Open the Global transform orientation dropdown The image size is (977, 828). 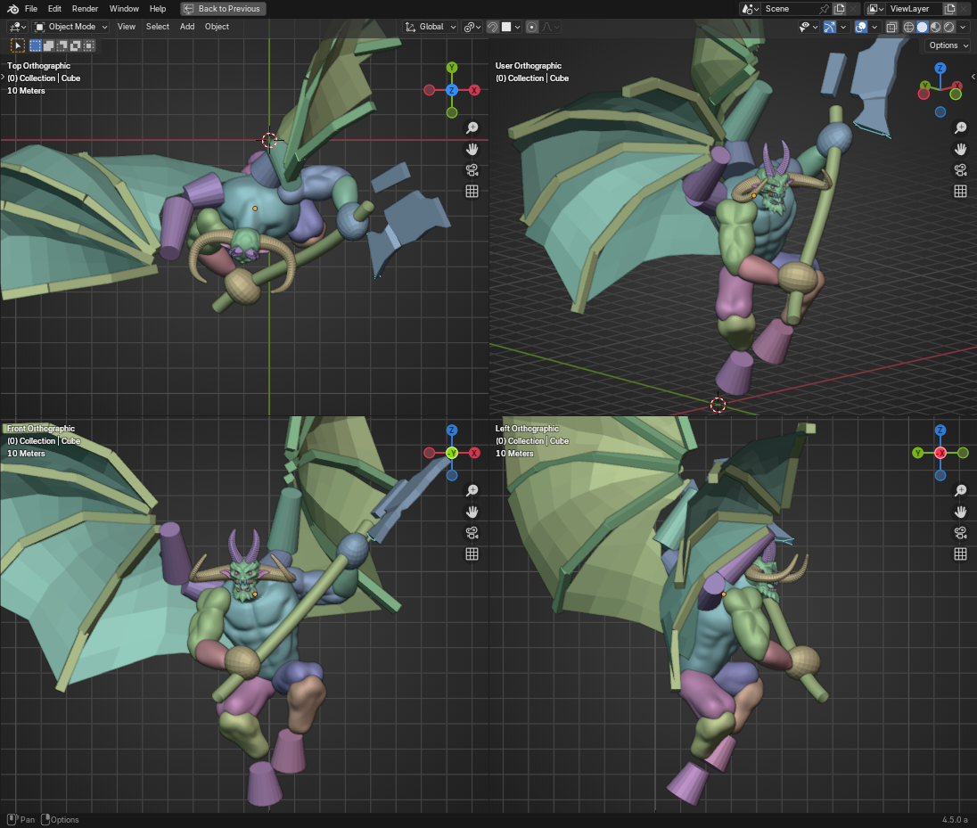coord(431,27)
